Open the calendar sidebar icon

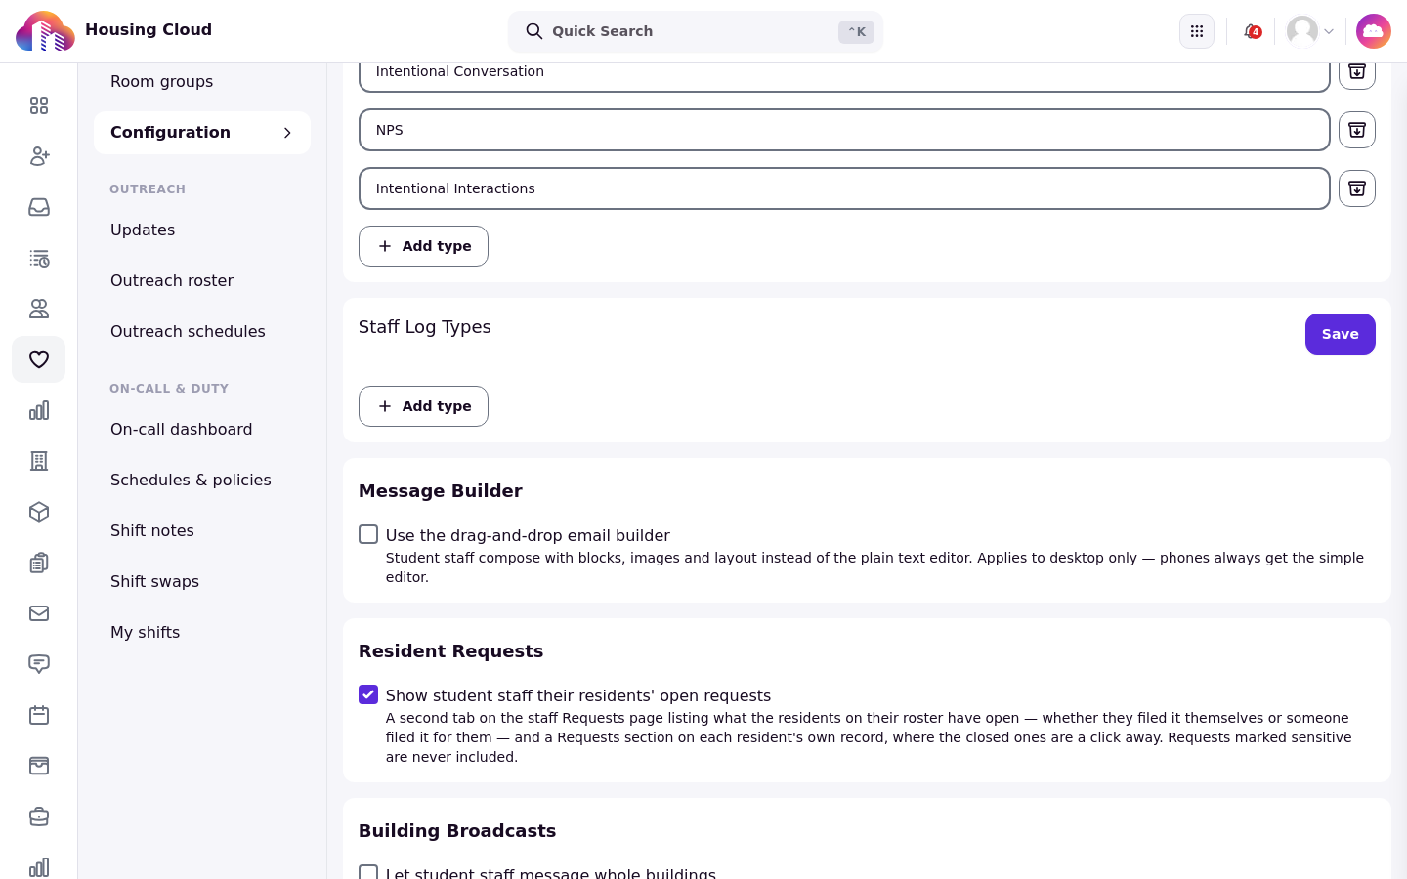(x=39, y=715)
